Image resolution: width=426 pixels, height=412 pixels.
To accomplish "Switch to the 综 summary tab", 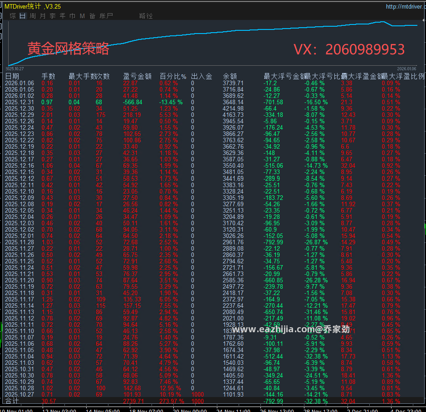I will [13, 16].
